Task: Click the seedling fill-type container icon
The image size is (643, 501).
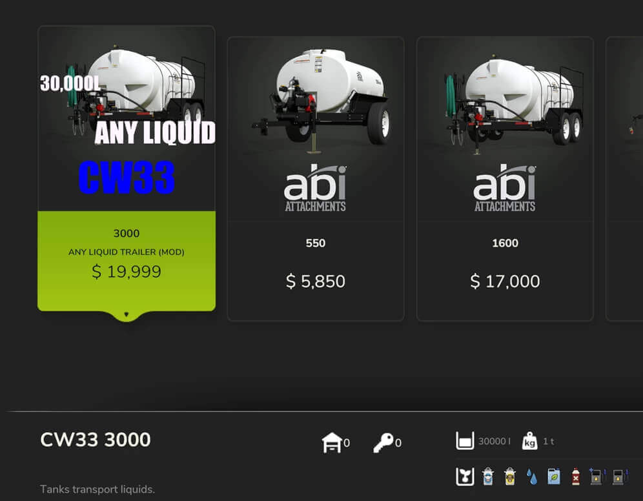Action: 465,476
